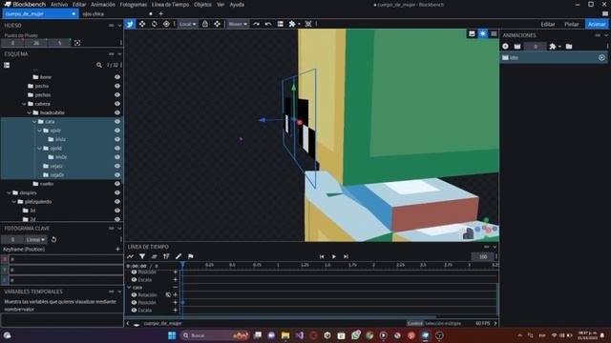The image size is (611, 343).
Task: Collapse the cabeza group in outliner
Action: [x=24, y=104]
